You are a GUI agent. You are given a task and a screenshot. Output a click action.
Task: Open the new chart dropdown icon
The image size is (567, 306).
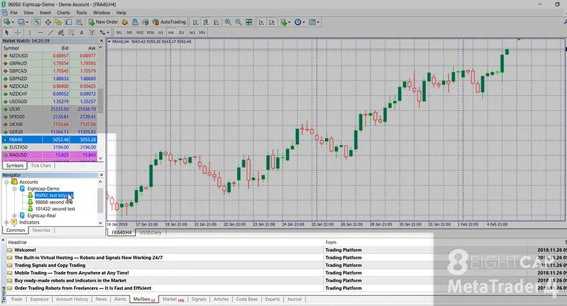point(8,22)
